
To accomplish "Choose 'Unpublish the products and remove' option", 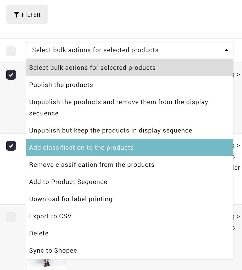I will pyautogui.click(x=129, y=108).
